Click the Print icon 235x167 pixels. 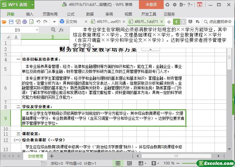coord(24,22)
